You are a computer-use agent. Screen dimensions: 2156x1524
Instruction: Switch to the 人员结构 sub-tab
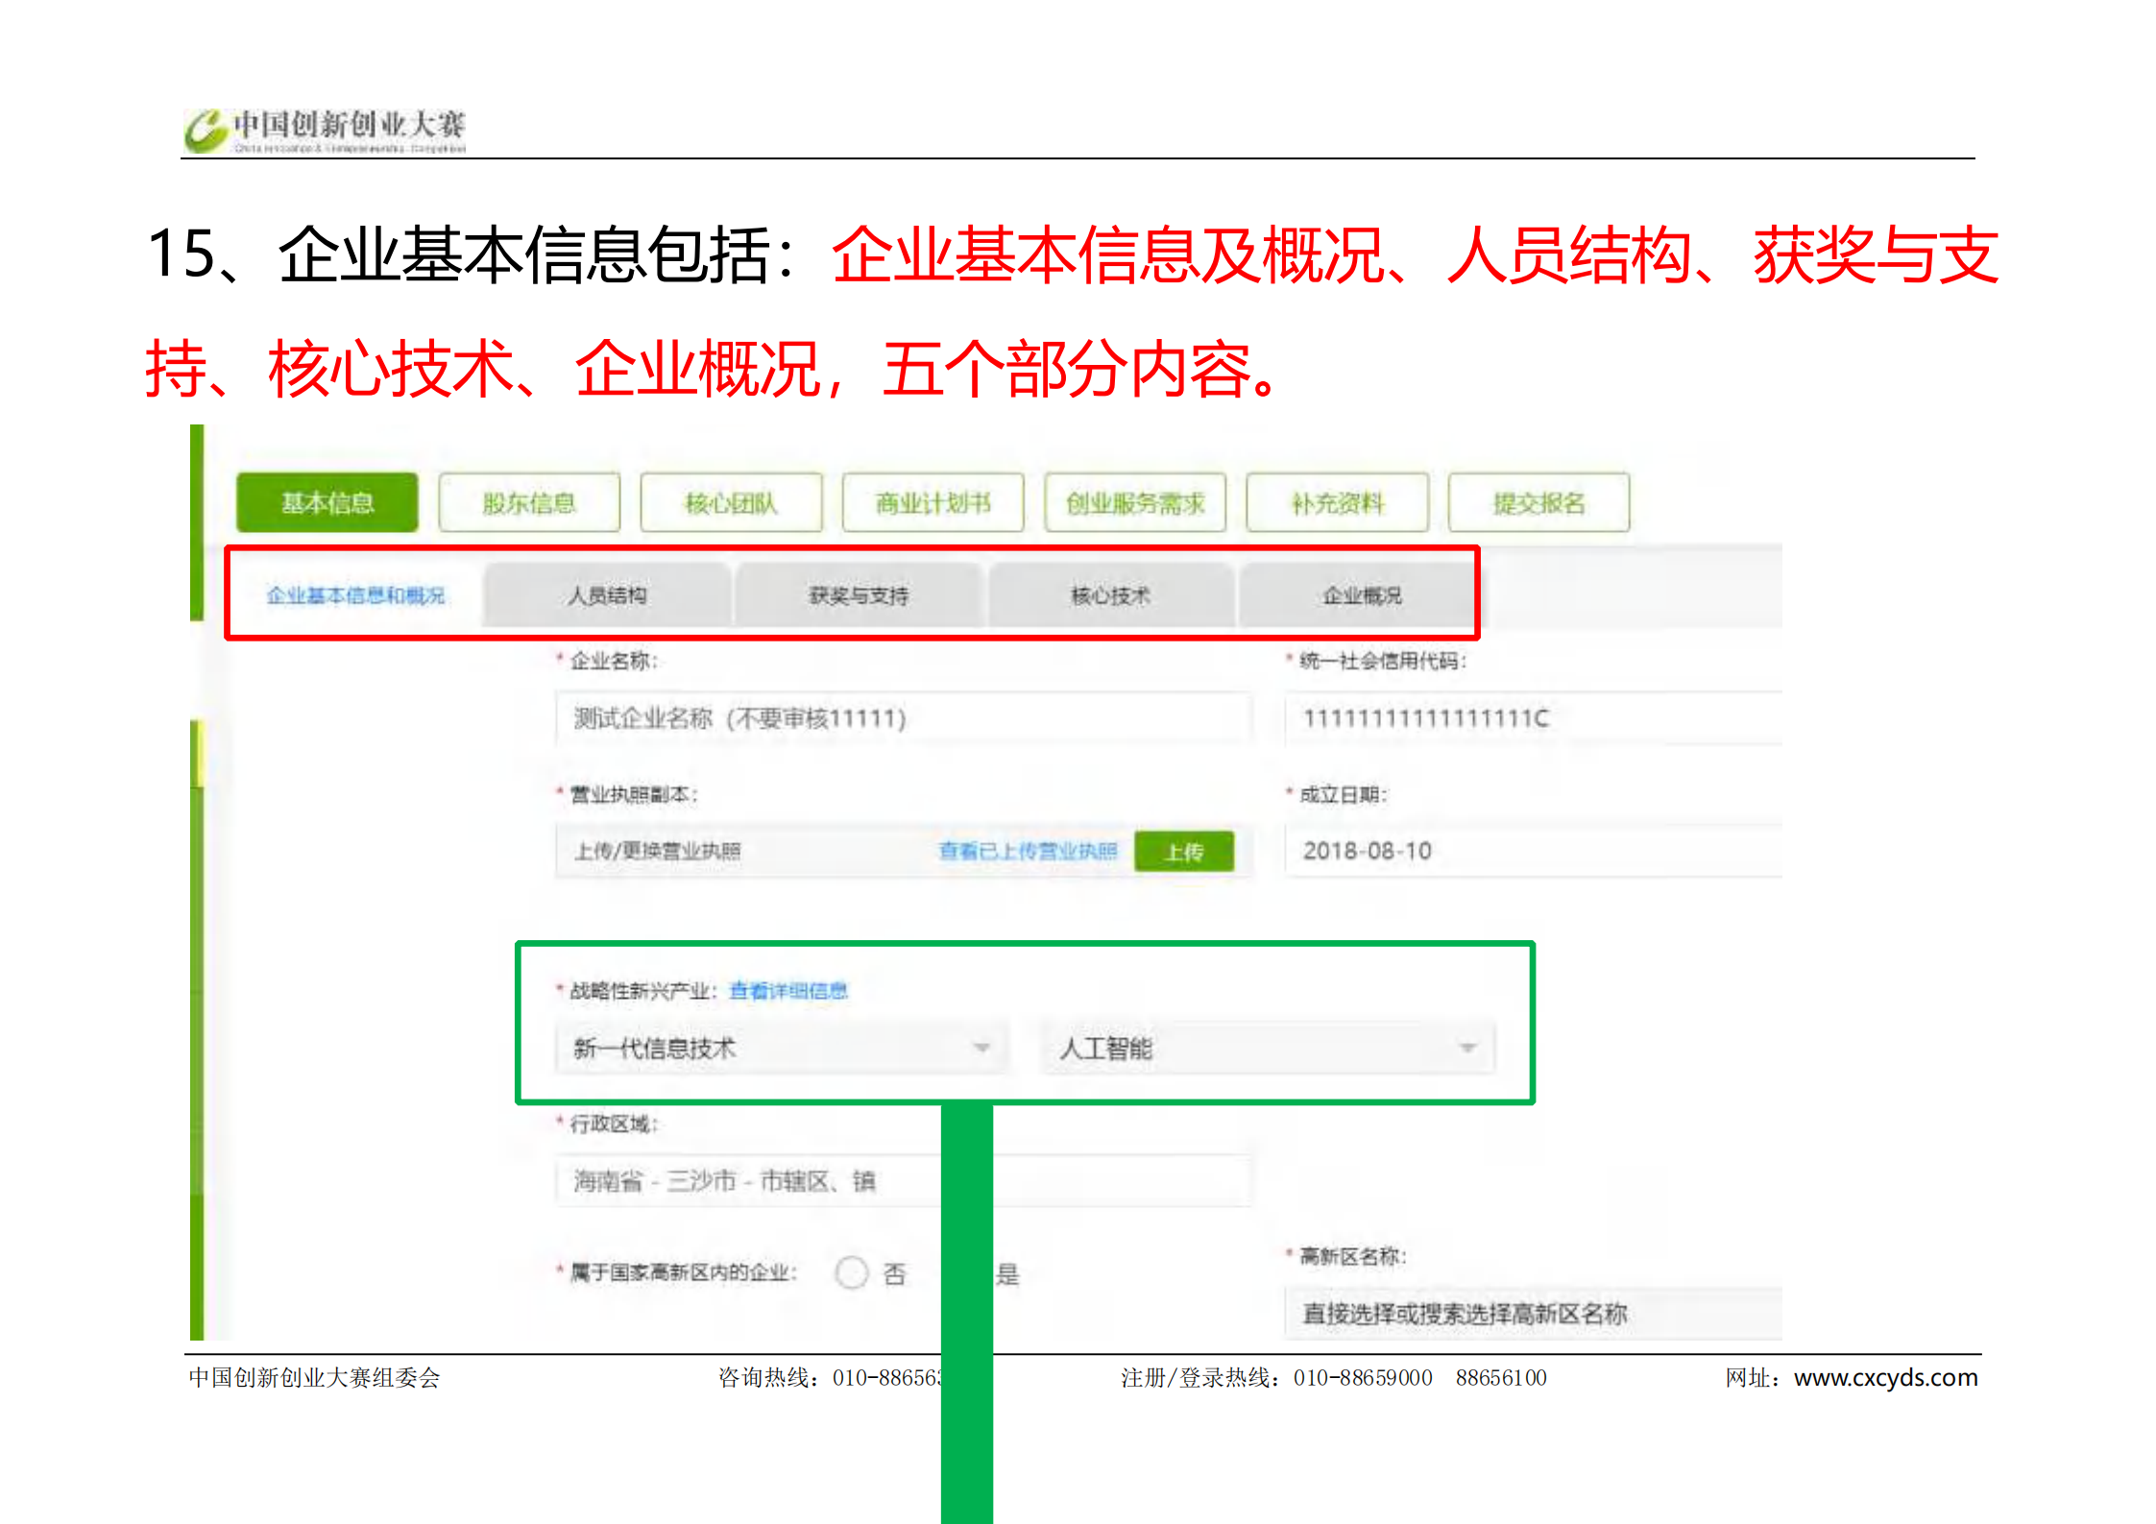click(x=607, y=595)
